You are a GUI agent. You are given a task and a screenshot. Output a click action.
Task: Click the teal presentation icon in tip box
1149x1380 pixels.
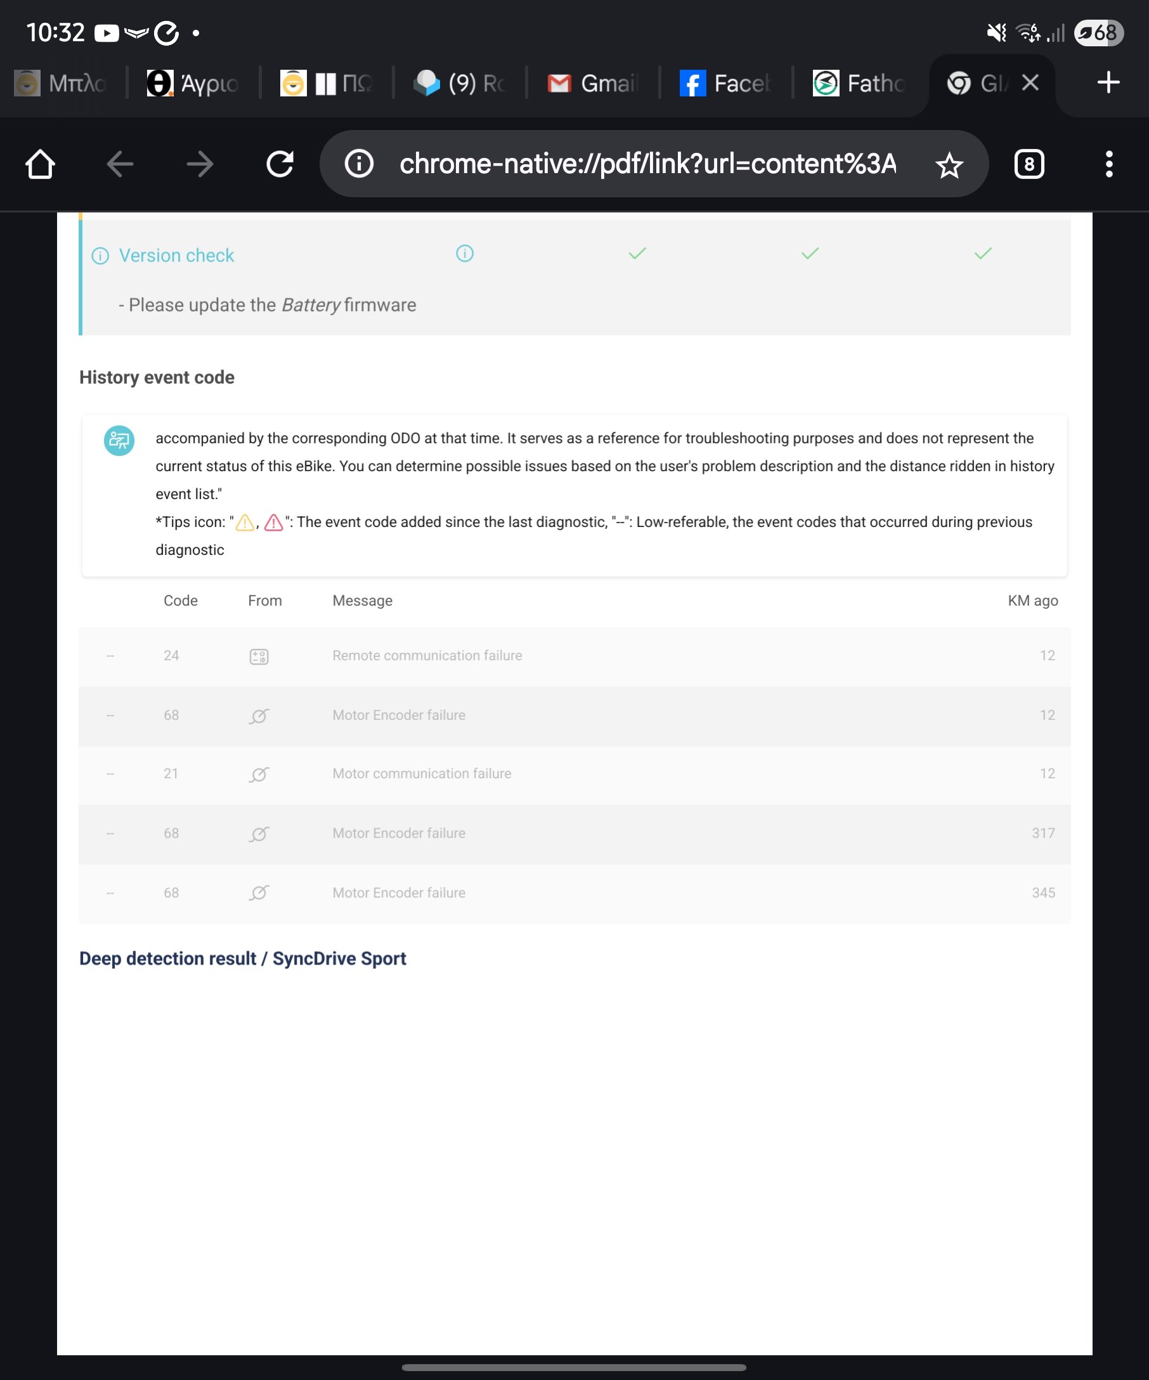[119, 440]
